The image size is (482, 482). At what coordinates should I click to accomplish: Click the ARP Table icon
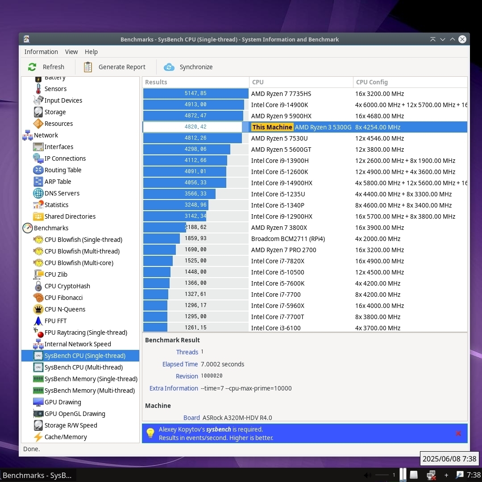click(38, 182)
